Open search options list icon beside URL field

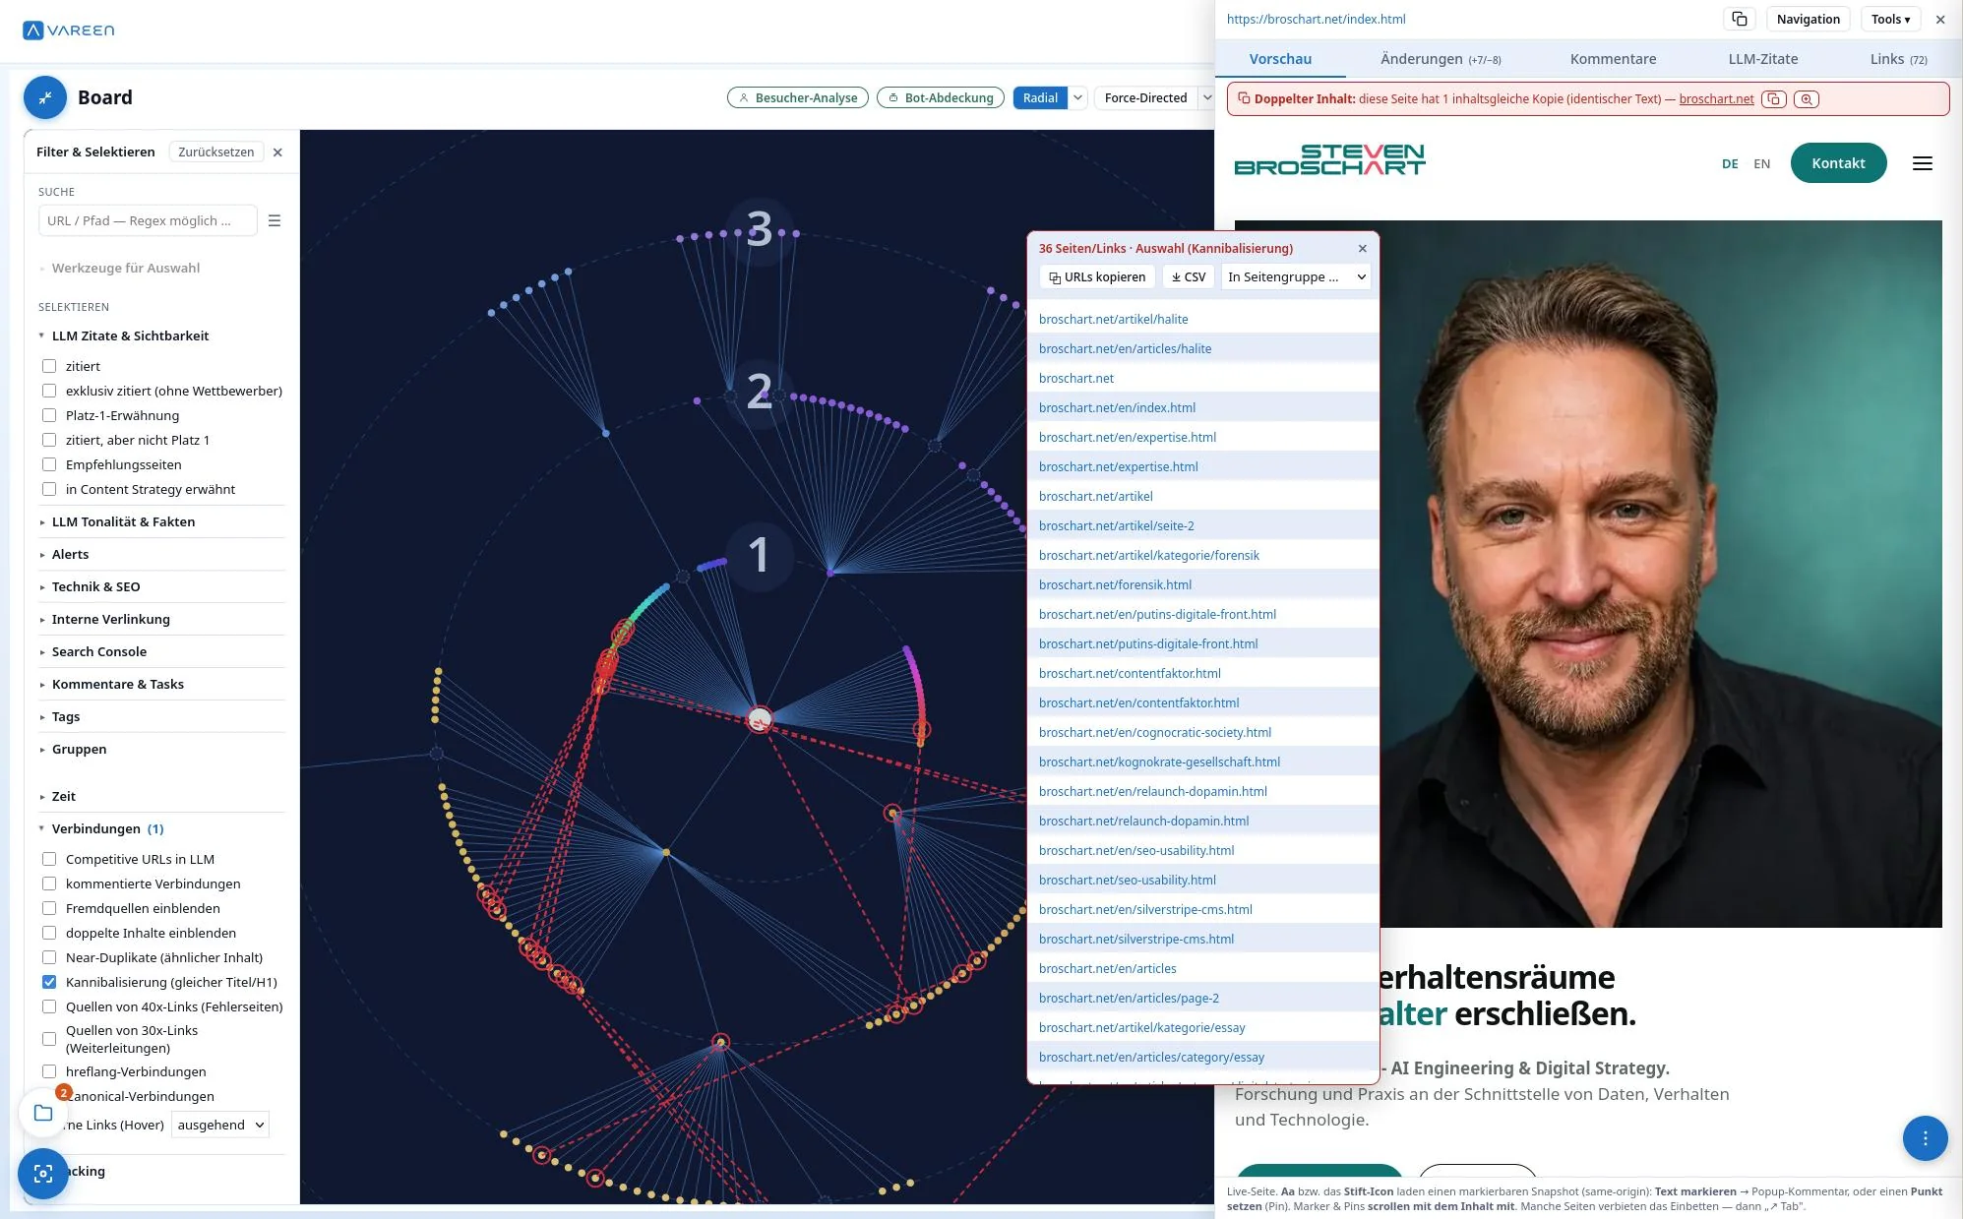[275, 220]
